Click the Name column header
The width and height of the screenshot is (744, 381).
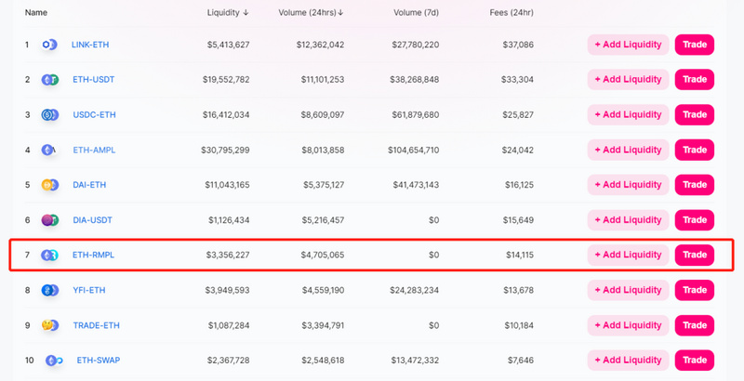point(36,13)
